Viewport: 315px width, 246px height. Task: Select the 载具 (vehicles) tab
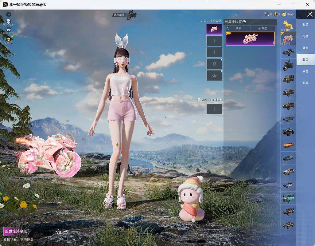click(305, 60)
